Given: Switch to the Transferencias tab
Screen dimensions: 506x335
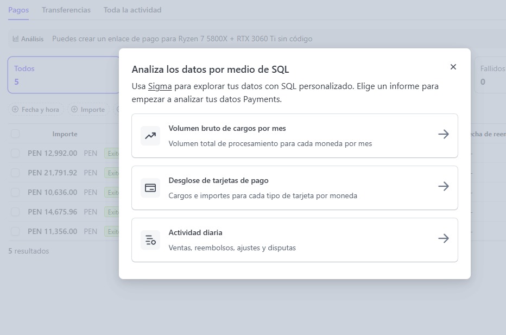Looking at the screenshot, I should point(66,10).
